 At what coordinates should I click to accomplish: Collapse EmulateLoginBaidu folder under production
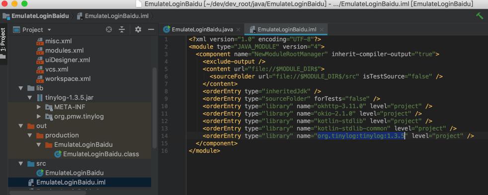[39, 145]
